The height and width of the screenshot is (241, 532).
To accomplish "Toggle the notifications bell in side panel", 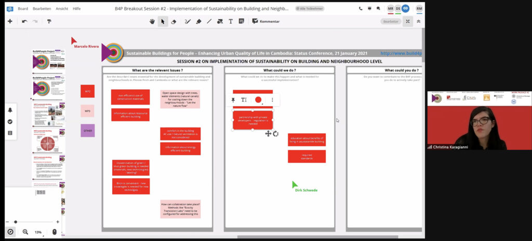I will 10,110.
